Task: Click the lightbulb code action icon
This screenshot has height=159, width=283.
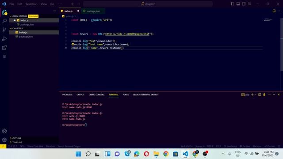Action: point(73,44)
